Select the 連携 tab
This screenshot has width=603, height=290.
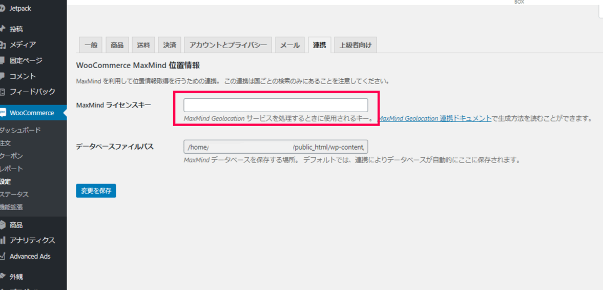coord(320,46)
